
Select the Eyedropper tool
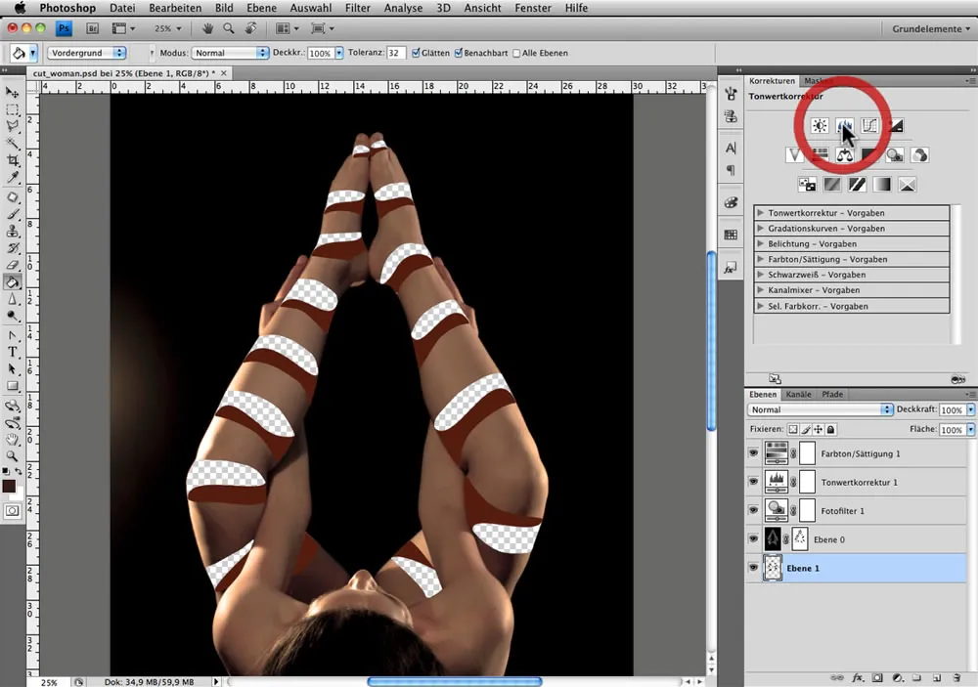tap(13, 178)
